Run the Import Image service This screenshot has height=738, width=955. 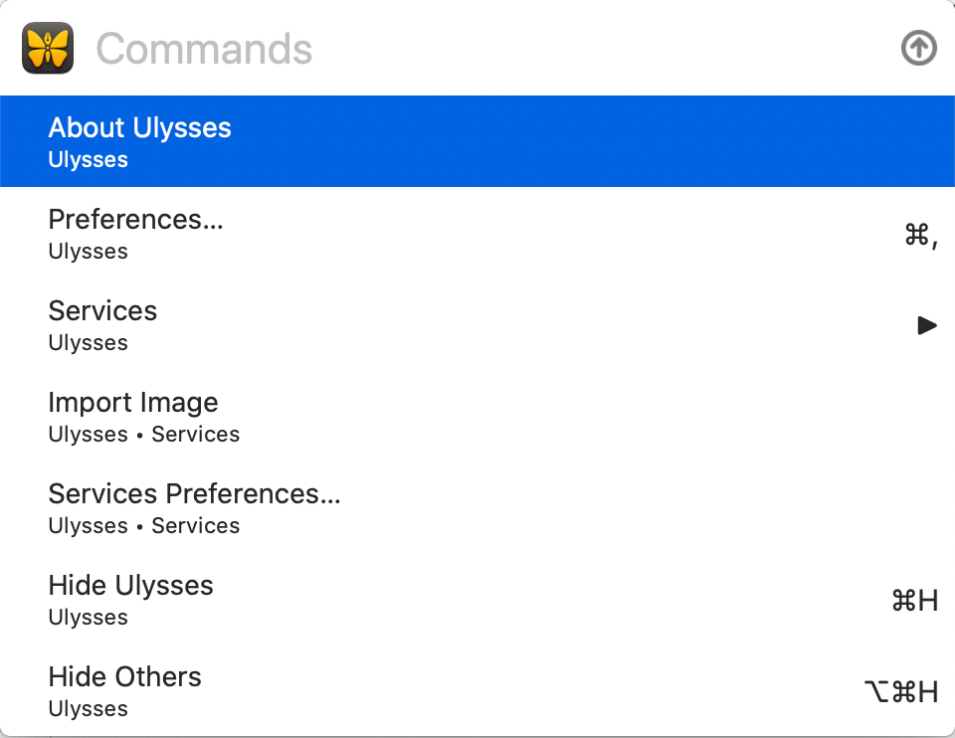tap(477, 416)
